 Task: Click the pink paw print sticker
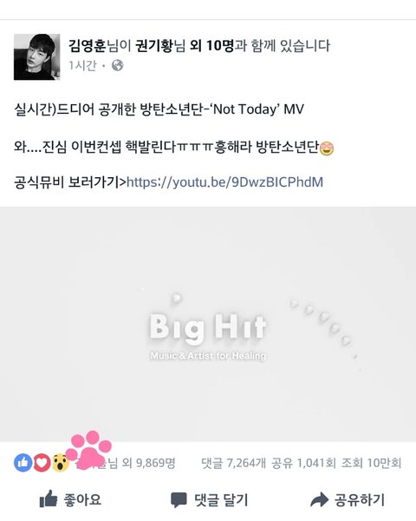pyautogui.click(x=88, y=449)
